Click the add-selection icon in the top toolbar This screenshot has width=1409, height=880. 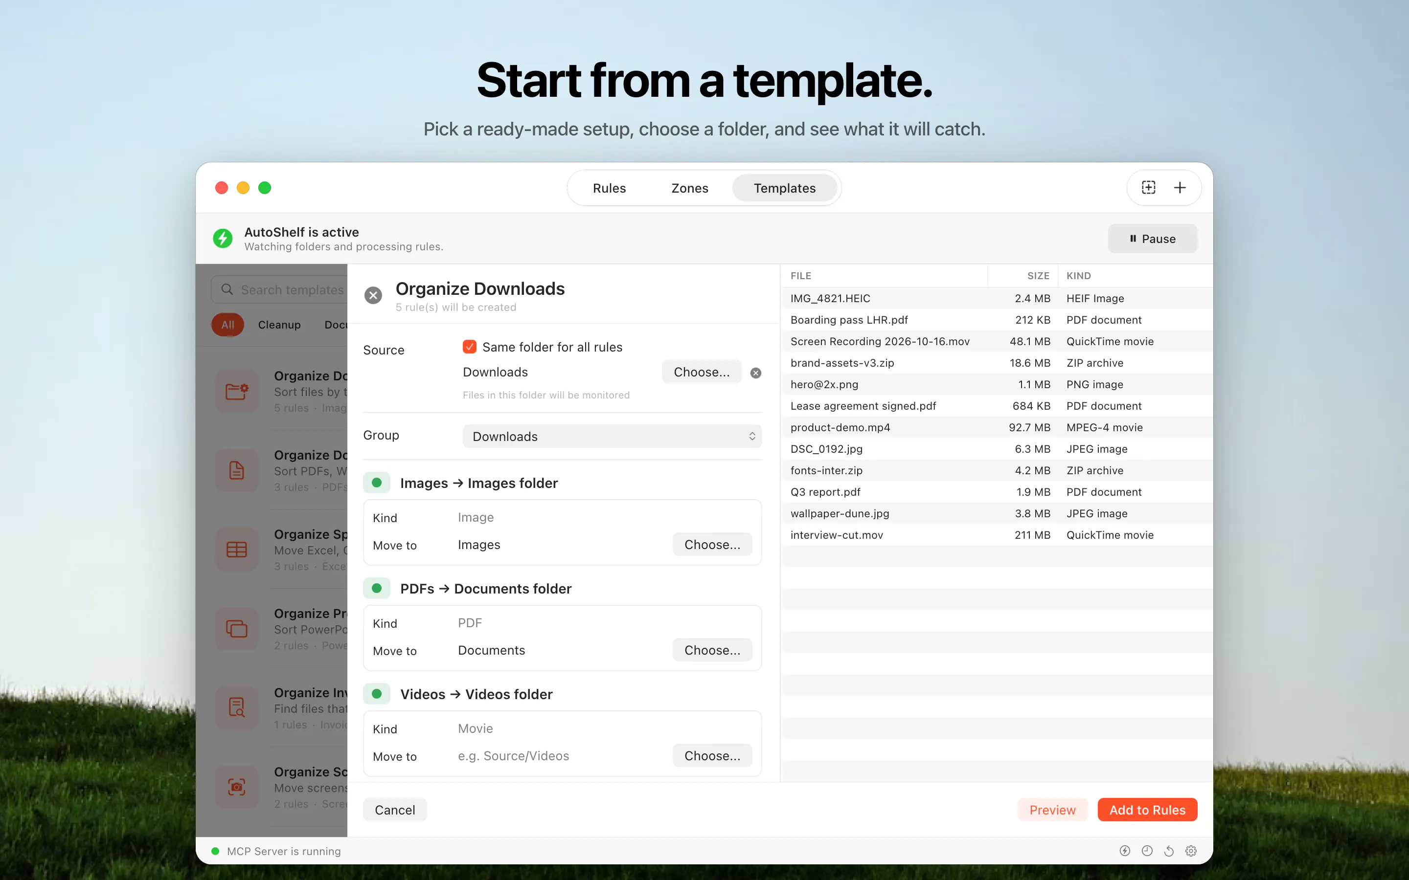pos(1148,187)
